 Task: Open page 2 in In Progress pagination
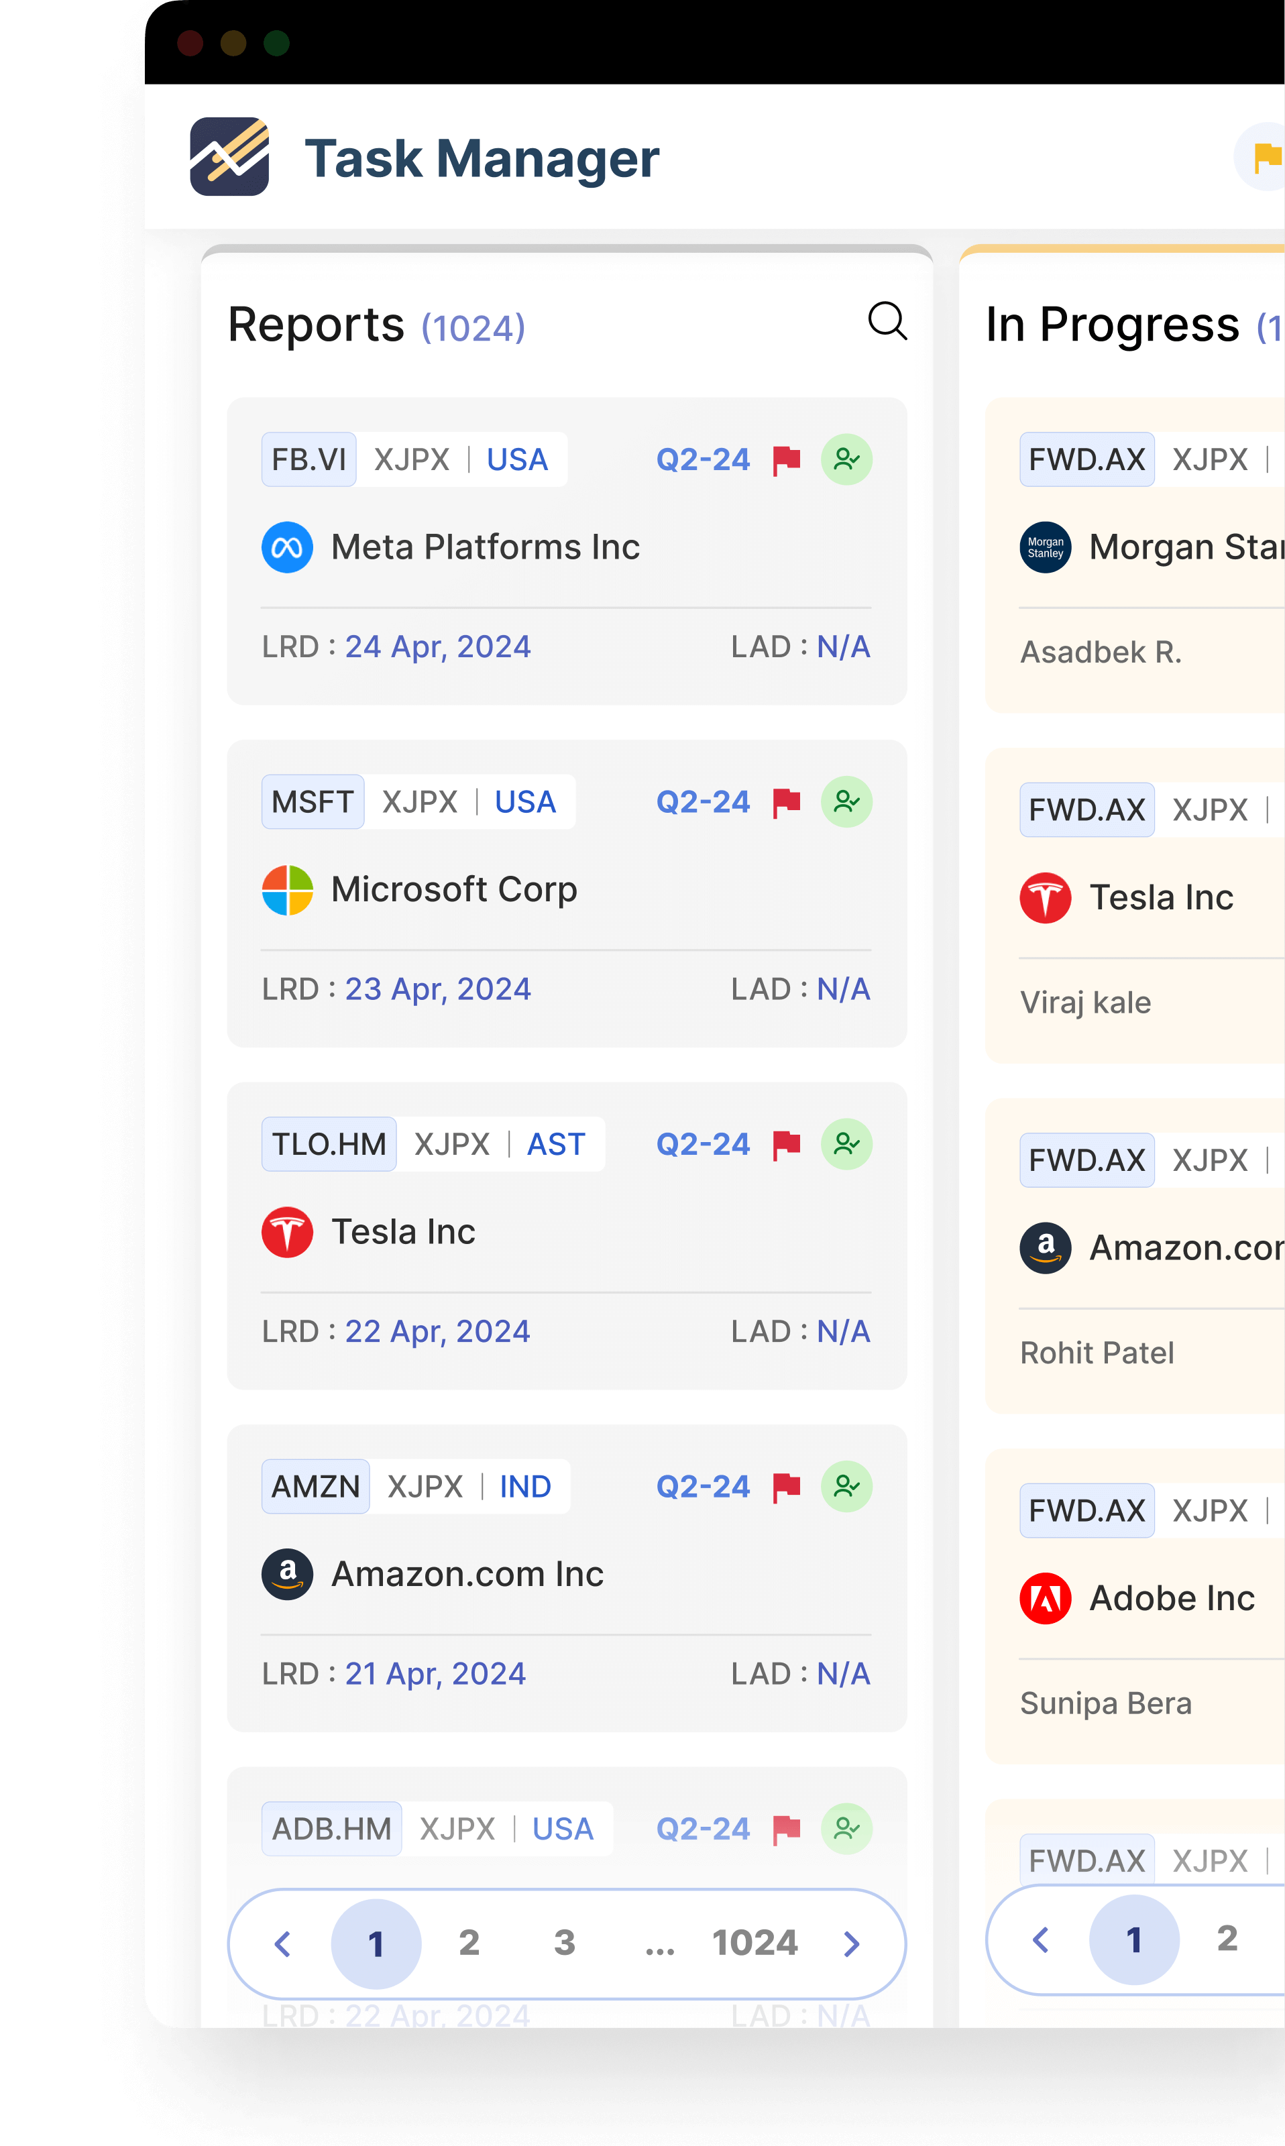coord(1227,1938)
